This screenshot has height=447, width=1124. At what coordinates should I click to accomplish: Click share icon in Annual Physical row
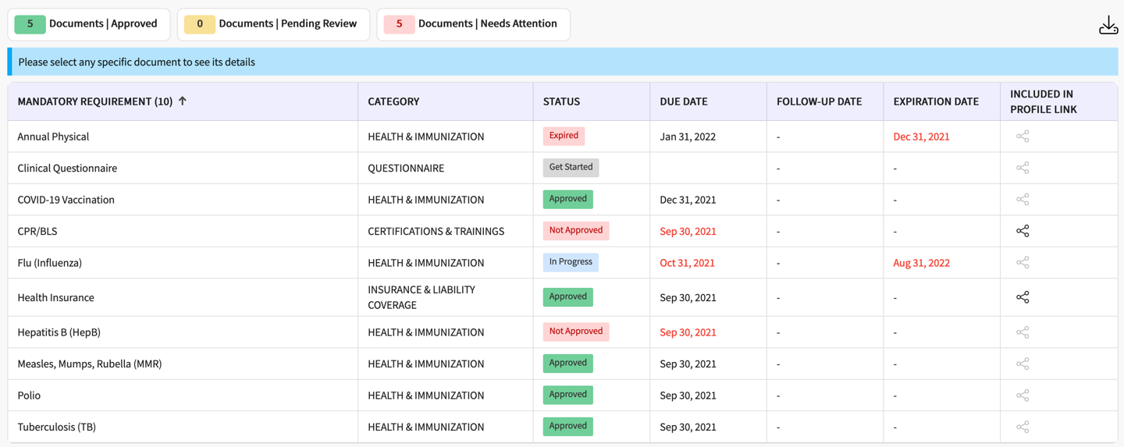pyautogui.click(x=1023, y=137)
